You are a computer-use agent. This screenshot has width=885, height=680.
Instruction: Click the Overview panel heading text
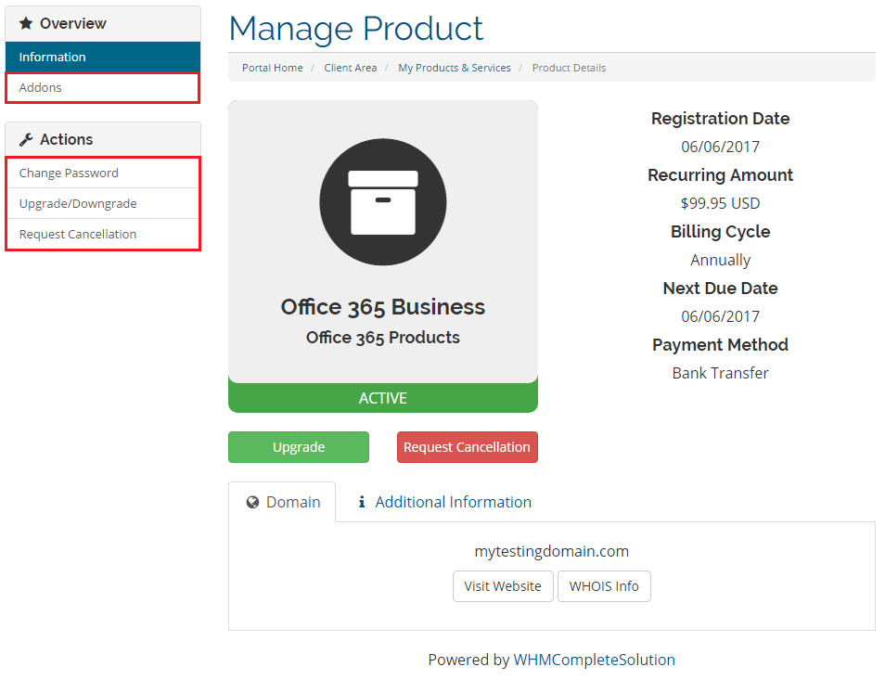tap(72, 24)
